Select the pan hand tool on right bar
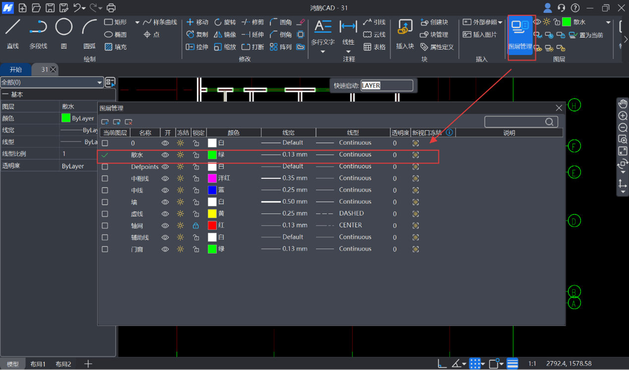This screenshot has height=370, width=629. click(623, 104)
